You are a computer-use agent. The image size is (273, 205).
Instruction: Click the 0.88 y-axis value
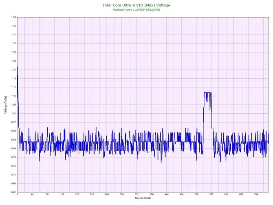[13, 140]
